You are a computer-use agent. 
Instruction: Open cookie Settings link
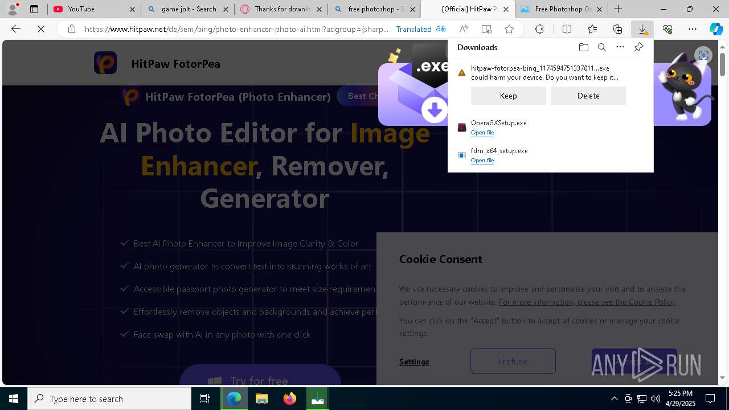coord(414,362)
